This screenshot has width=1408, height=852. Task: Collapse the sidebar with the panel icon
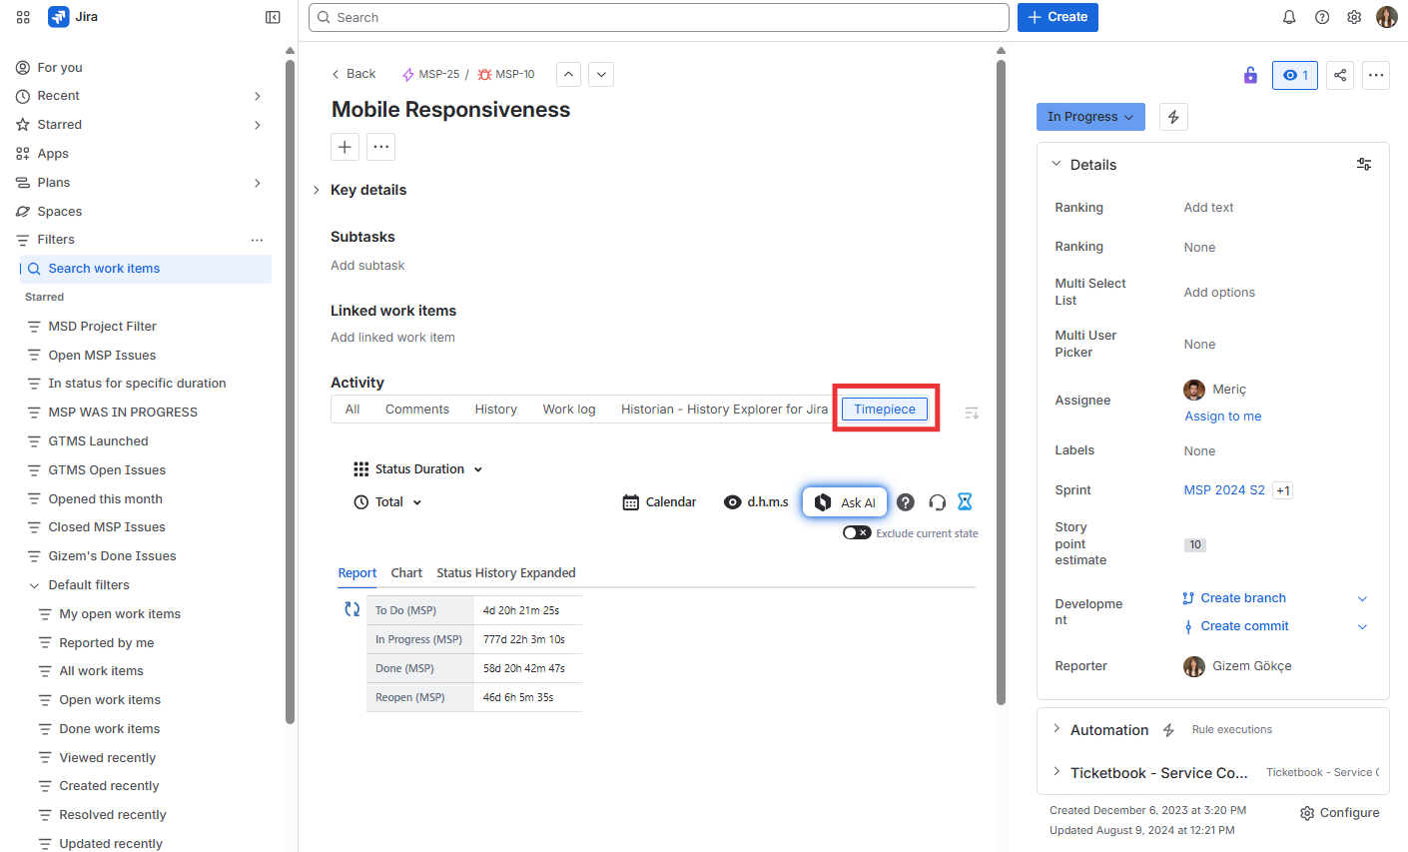coord(273,17)
